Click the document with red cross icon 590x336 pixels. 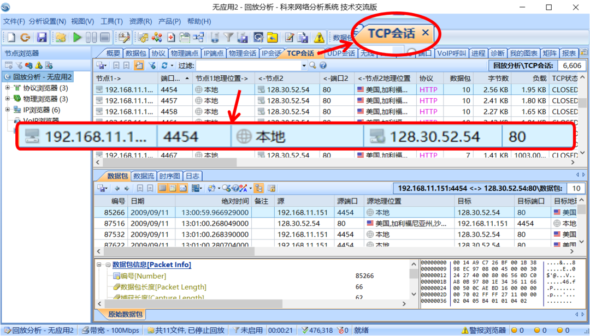tap(171, 37)
